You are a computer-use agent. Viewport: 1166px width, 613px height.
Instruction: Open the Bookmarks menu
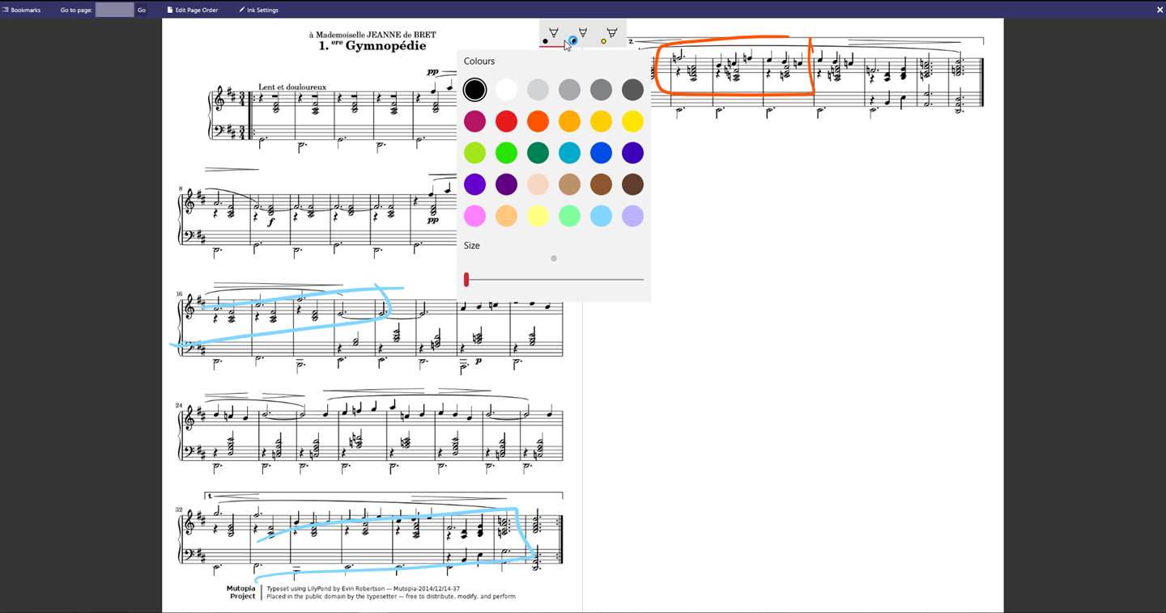(x=22, y=10)
